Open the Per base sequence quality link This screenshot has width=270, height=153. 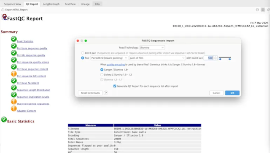click(x=32, y=48)
